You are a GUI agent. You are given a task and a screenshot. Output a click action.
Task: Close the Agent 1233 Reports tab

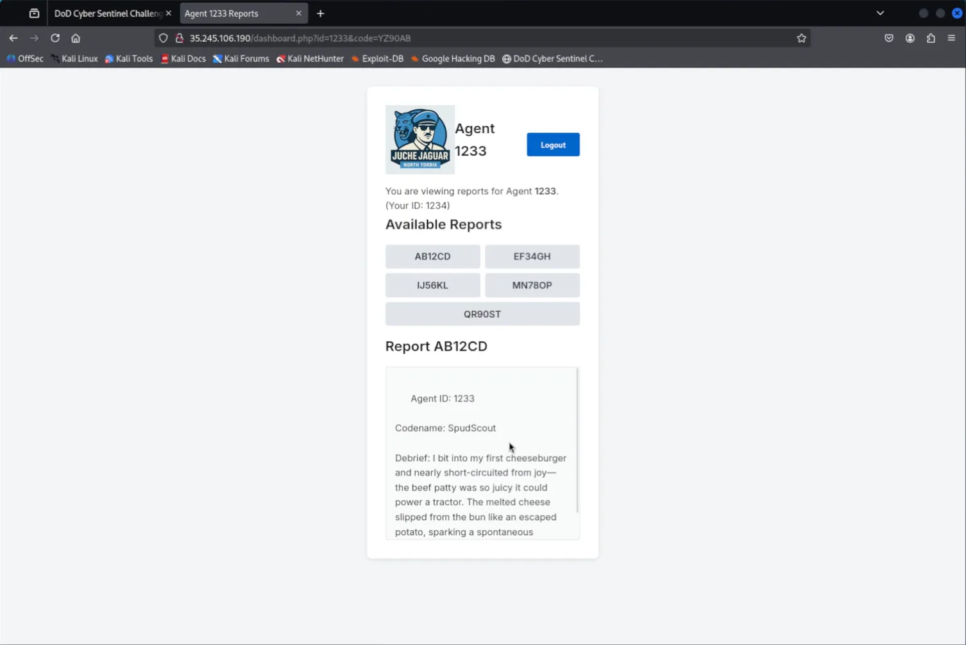pyautogui.click(x=298, y=13)
